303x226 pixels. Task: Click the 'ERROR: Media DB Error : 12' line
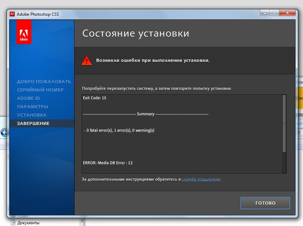(108, 163)
